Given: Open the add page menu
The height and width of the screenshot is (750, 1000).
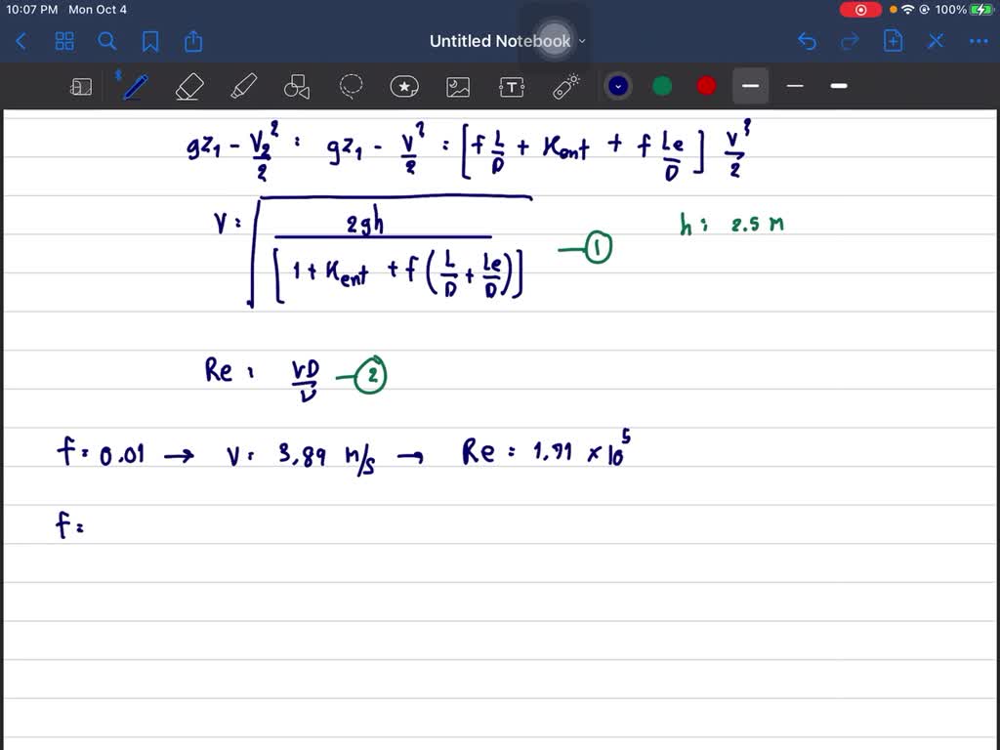Looking at the screenshot, I should [893, 41].
